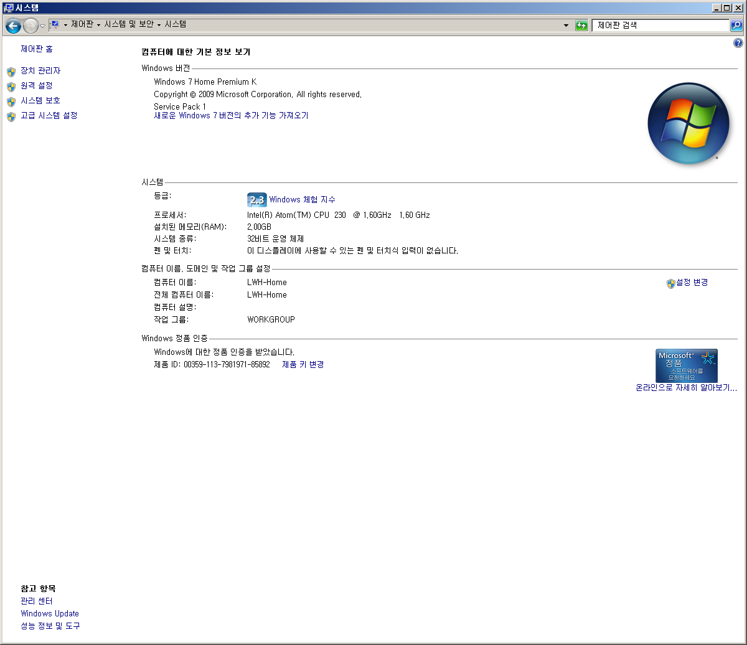This screenshot has height=645, width=747.
Task: Click the processor text Intel(R) Atom(TM) CPU 230
Action: [296, 215]
